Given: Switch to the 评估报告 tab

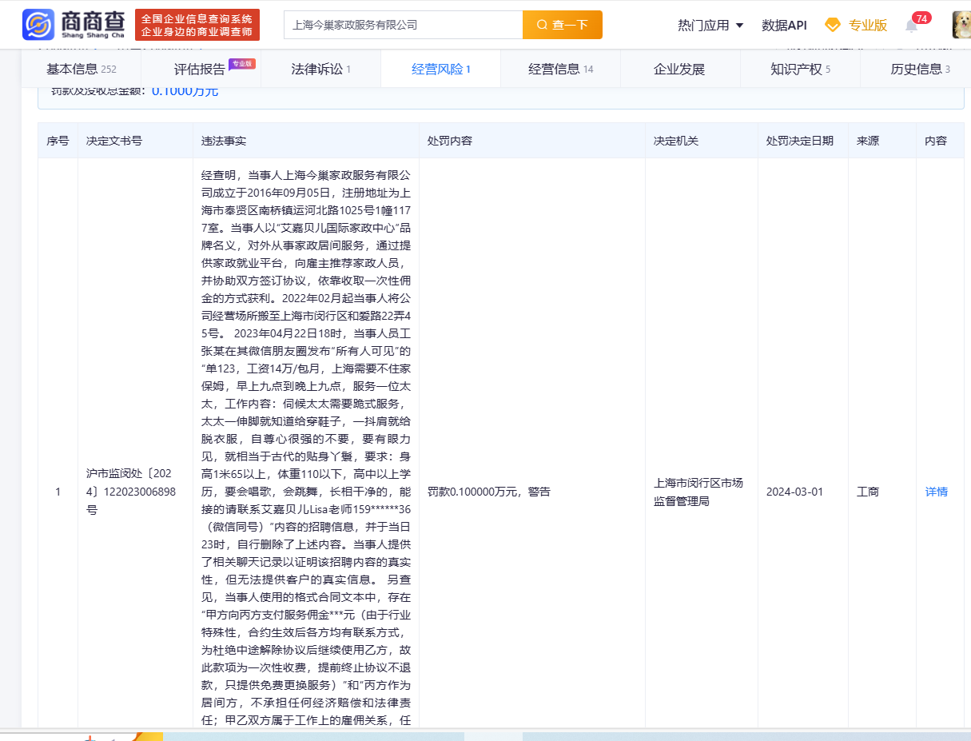Looking at the screenshot, I should pos(201,69).
